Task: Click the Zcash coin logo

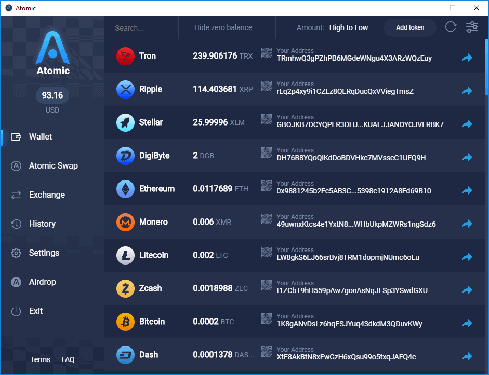Action: click(125, 288)
